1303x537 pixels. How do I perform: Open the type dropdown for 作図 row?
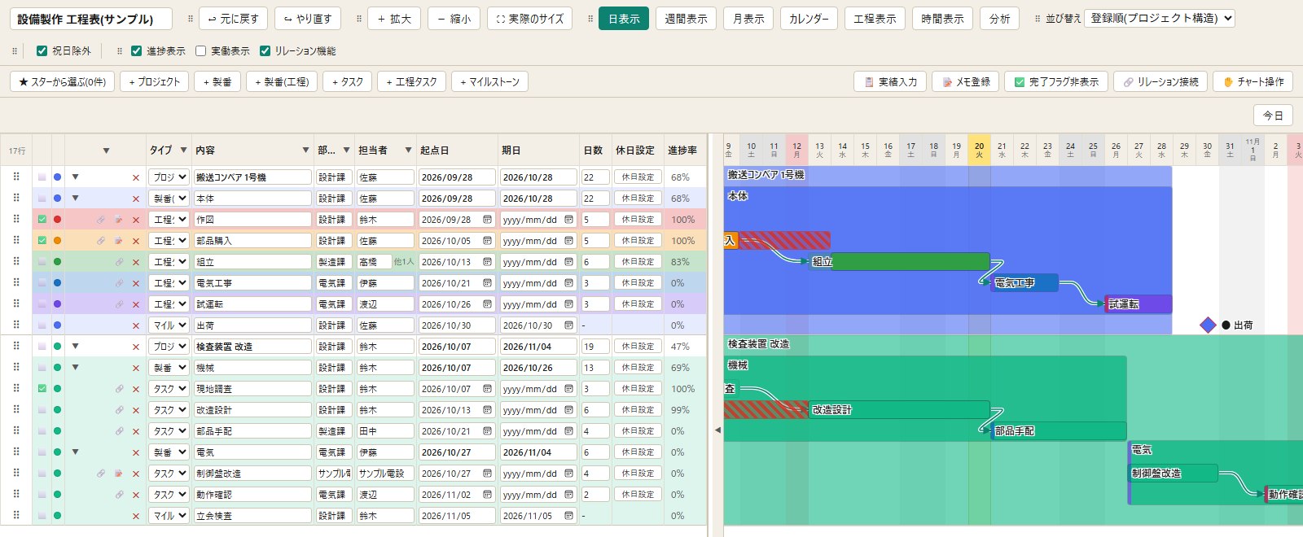click(169, 220)
